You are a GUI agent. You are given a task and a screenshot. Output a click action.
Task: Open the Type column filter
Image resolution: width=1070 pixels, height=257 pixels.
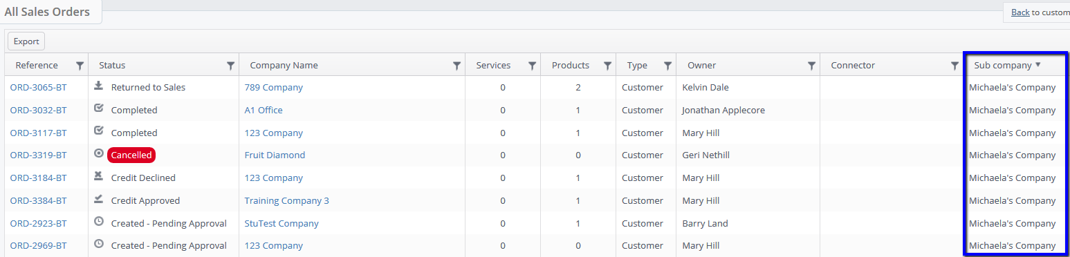(x=668, y=66)
